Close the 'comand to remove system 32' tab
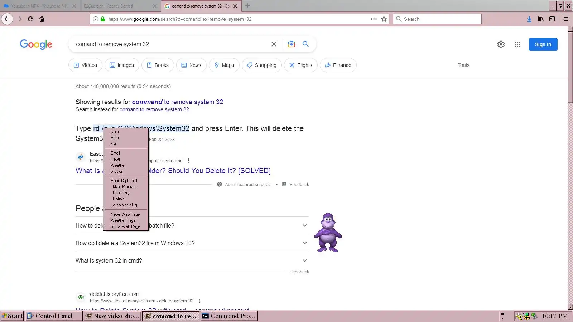The width and height of the screenshot is (573, 322). [x=235, y=6]
